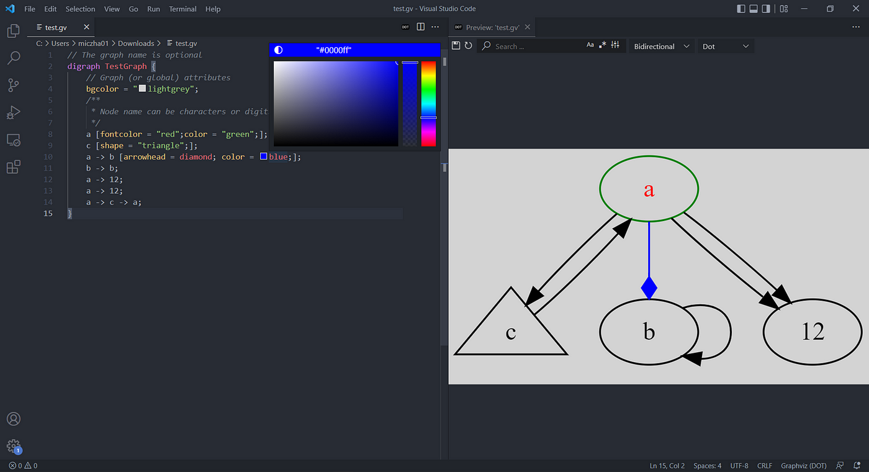The image size is (869, 472).
Task: Open the Manage gear icon
Action: (13, 447)
